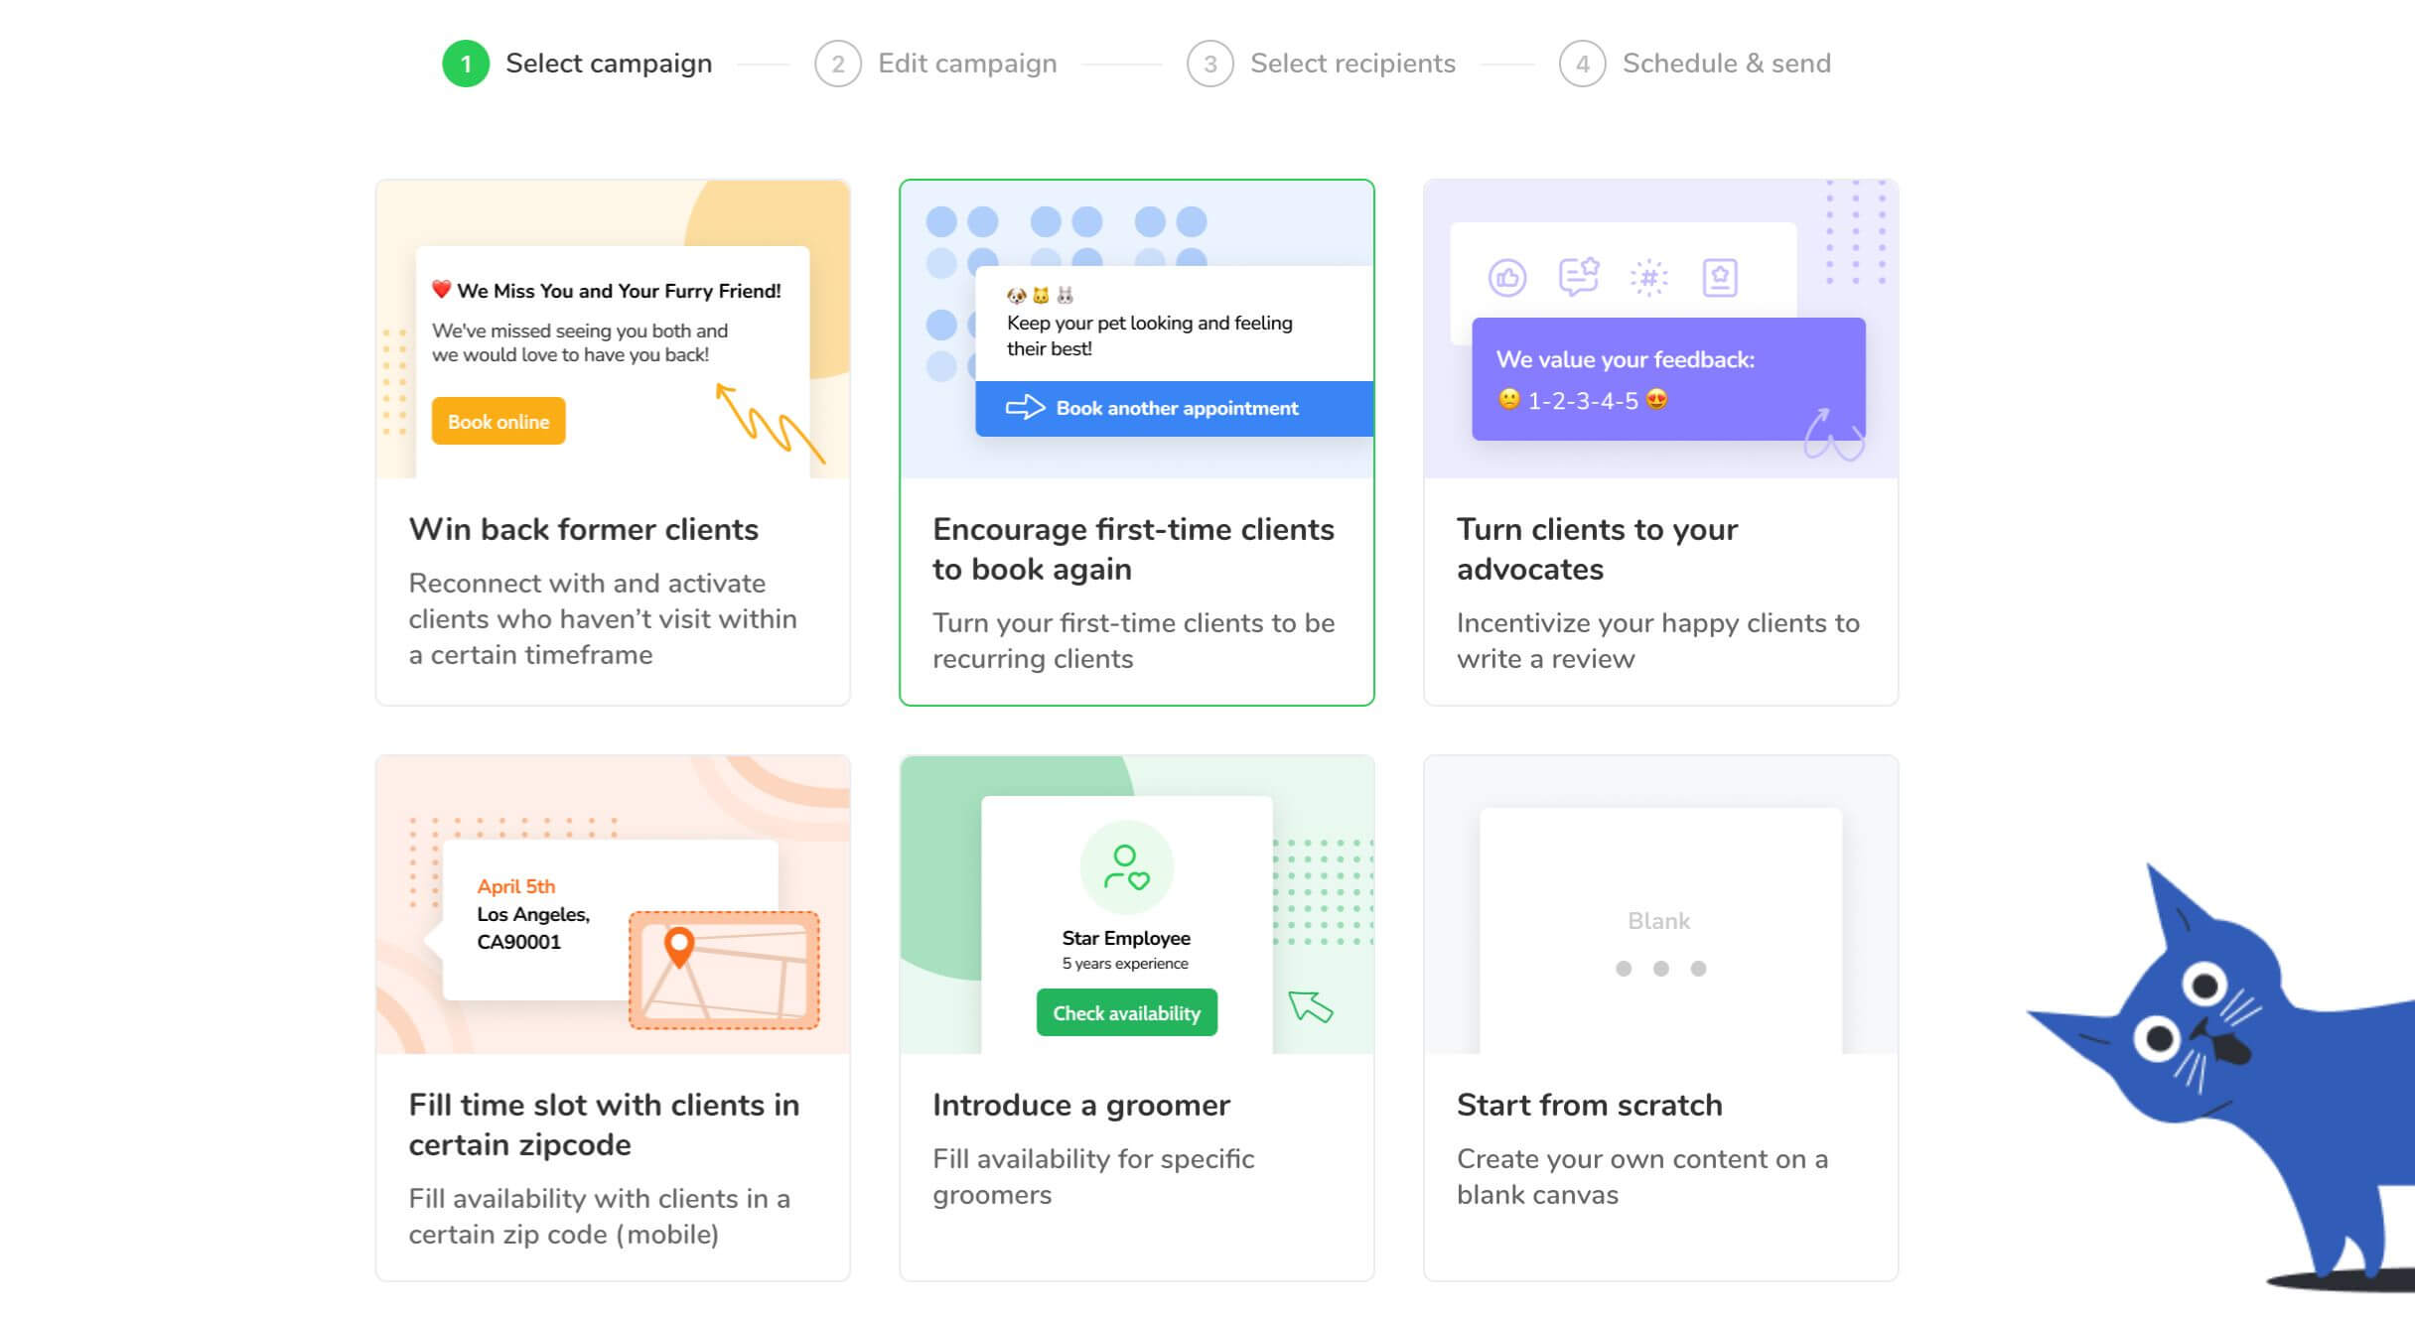Click step 4 Schedule and send circle
Screen dimensions: 2415x1318
pos(1584,64)
